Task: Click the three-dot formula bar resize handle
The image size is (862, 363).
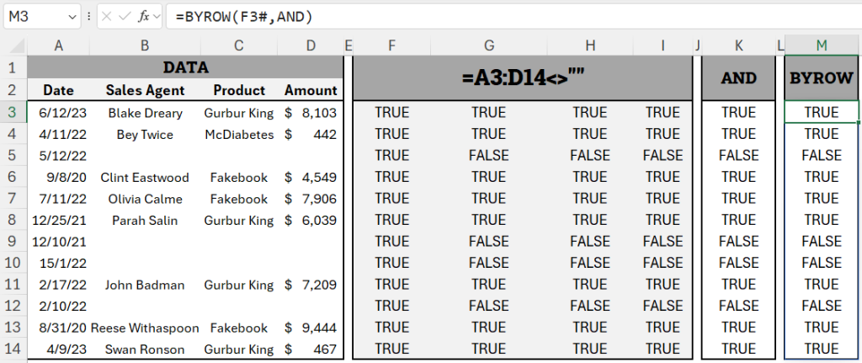Action: coord(89,17)
